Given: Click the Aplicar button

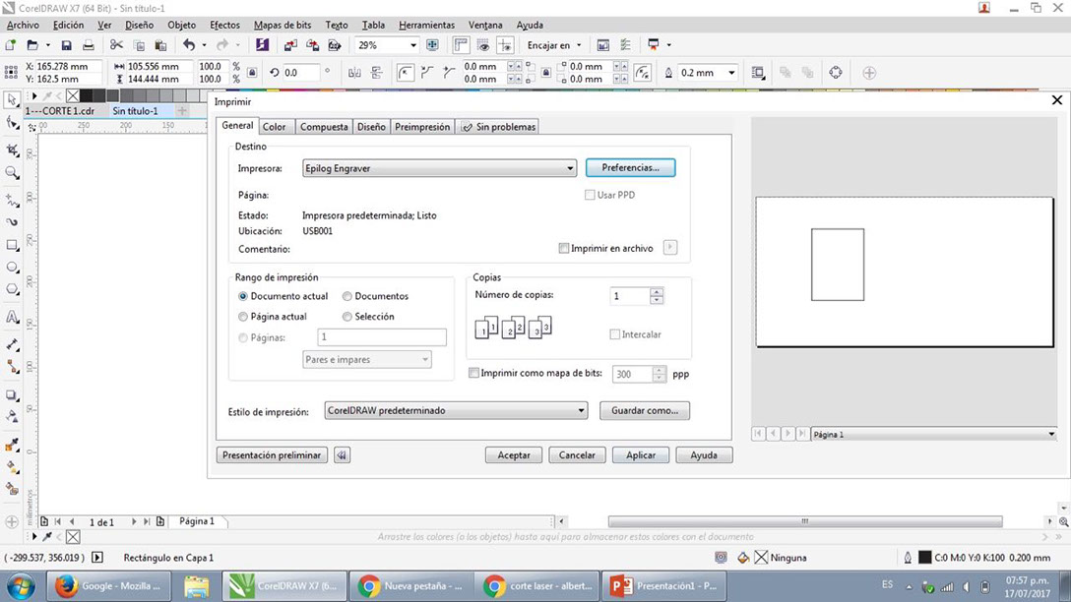Looking at the screenshot, I should click(x=641, y=455).
